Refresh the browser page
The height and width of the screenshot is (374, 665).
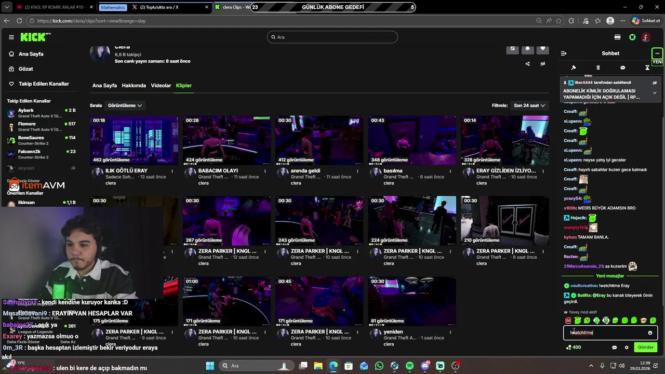[19, 21]
